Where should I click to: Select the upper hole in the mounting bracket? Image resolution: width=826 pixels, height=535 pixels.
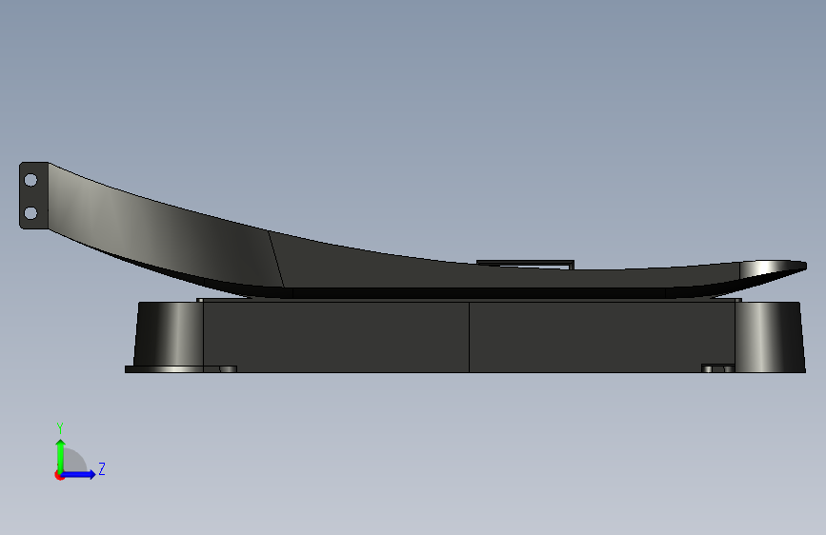[30, 181]
